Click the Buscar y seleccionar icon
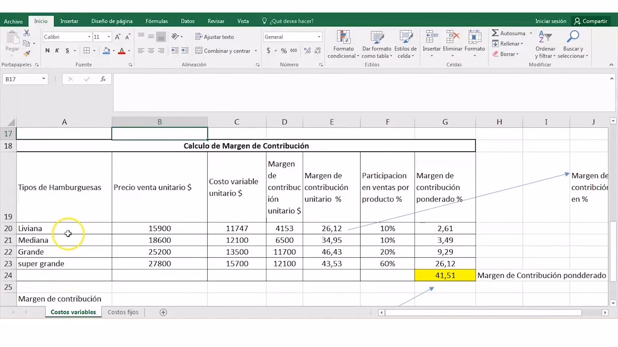This screenshot has width=618, height=347. [x=573, y=43]
